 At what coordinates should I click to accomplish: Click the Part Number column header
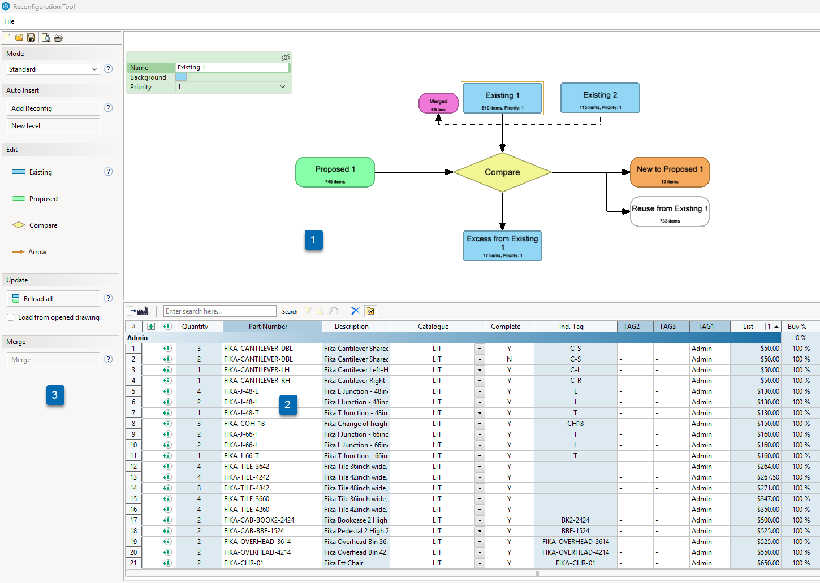tap(267, 327)
